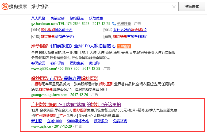
Task: Open the 旅拍景点 link
Action: point(76,18)
